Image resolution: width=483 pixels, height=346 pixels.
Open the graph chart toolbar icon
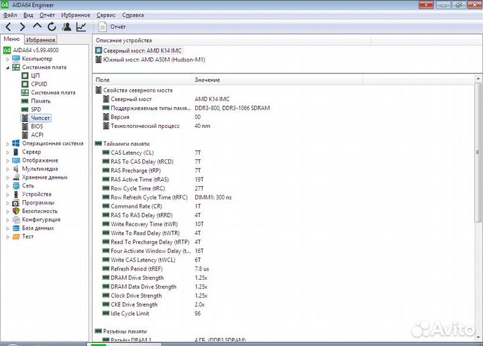click(x=81, y=27)
